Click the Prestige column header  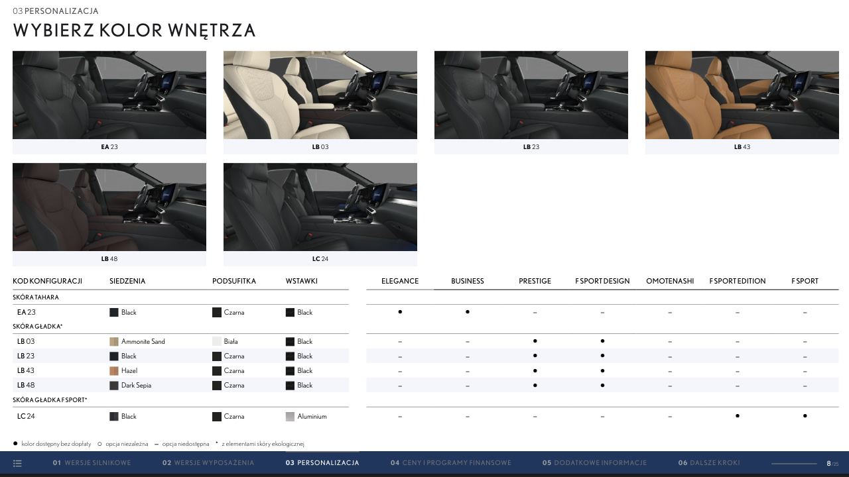(535, 281)
